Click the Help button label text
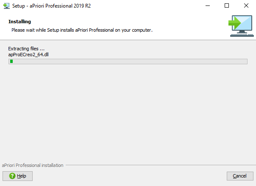The width and height of the screenshot is (256, 186). click(22, 176)
